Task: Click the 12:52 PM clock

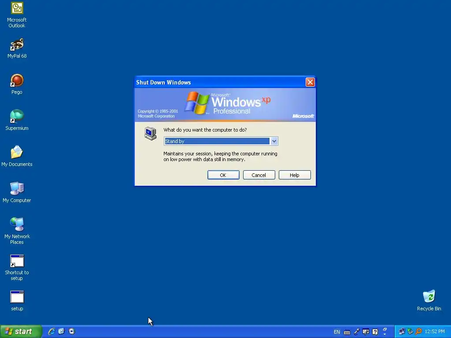Action: click(435, 332)
